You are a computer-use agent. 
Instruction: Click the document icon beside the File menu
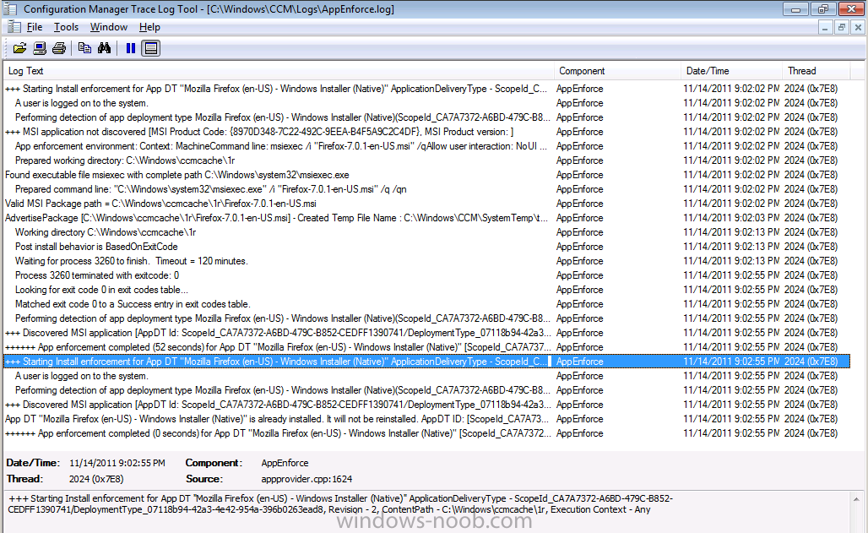(x=14, y=26)
